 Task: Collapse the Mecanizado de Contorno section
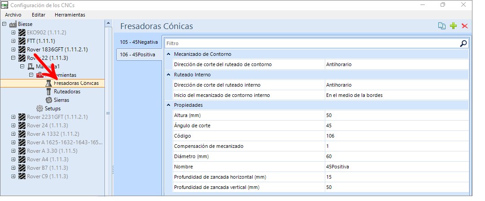pyautogui.click(x=169, y=54)
